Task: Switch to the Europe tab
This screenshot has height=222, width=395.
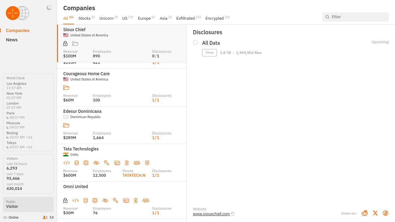Action: (147, 18)
